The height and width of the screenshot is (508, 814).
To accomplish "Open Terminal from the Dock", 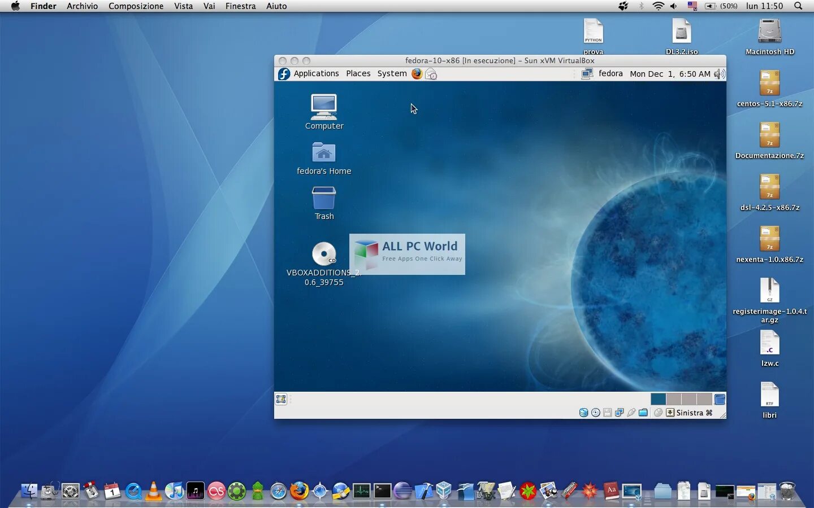I will 382,491.
